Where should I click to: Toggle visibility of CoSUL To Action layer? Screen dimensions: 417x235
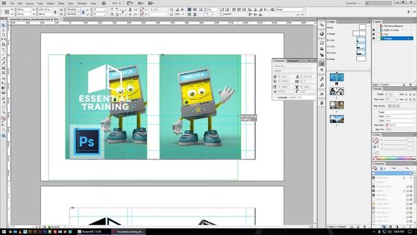374,30
